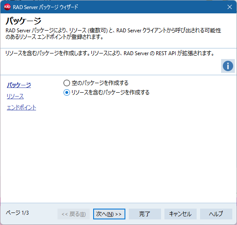Click the ページ 1/3 page indicator
Viewport: 237px width, 225px height.
(17, 212)
